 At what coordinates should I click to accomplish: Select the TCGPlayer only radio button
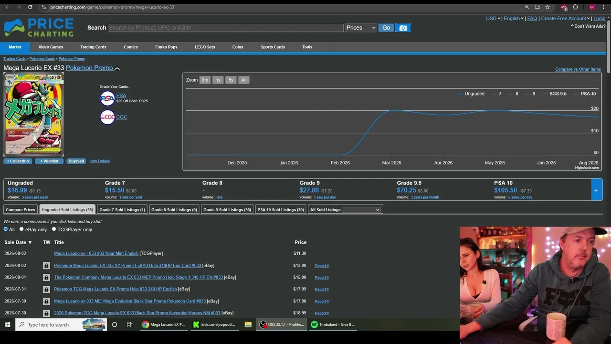point(54,229)
